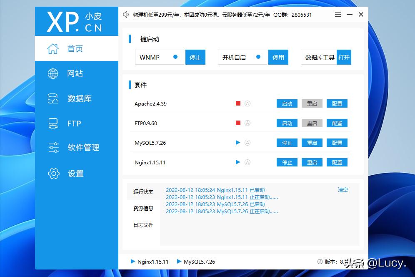415x277 pixels.
Task: Clear the log with 清空
Action: click(343, 190)
